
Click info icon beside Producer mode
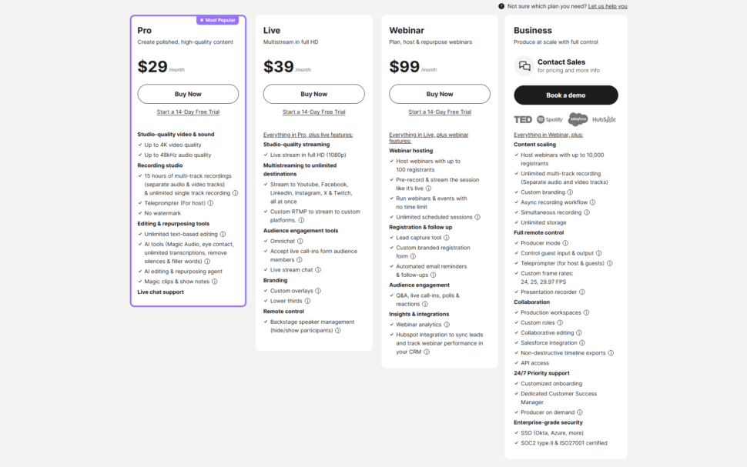tap(566, 243)
